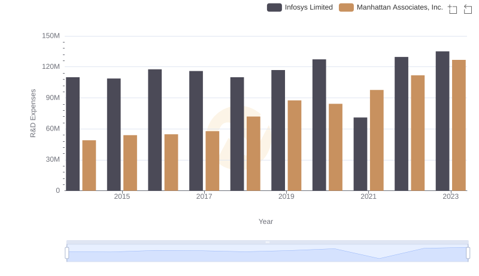Click the Infosys bar for 2019
Image resolution: width=479 pixels, height=276 pixels.
tap(278, 131)
